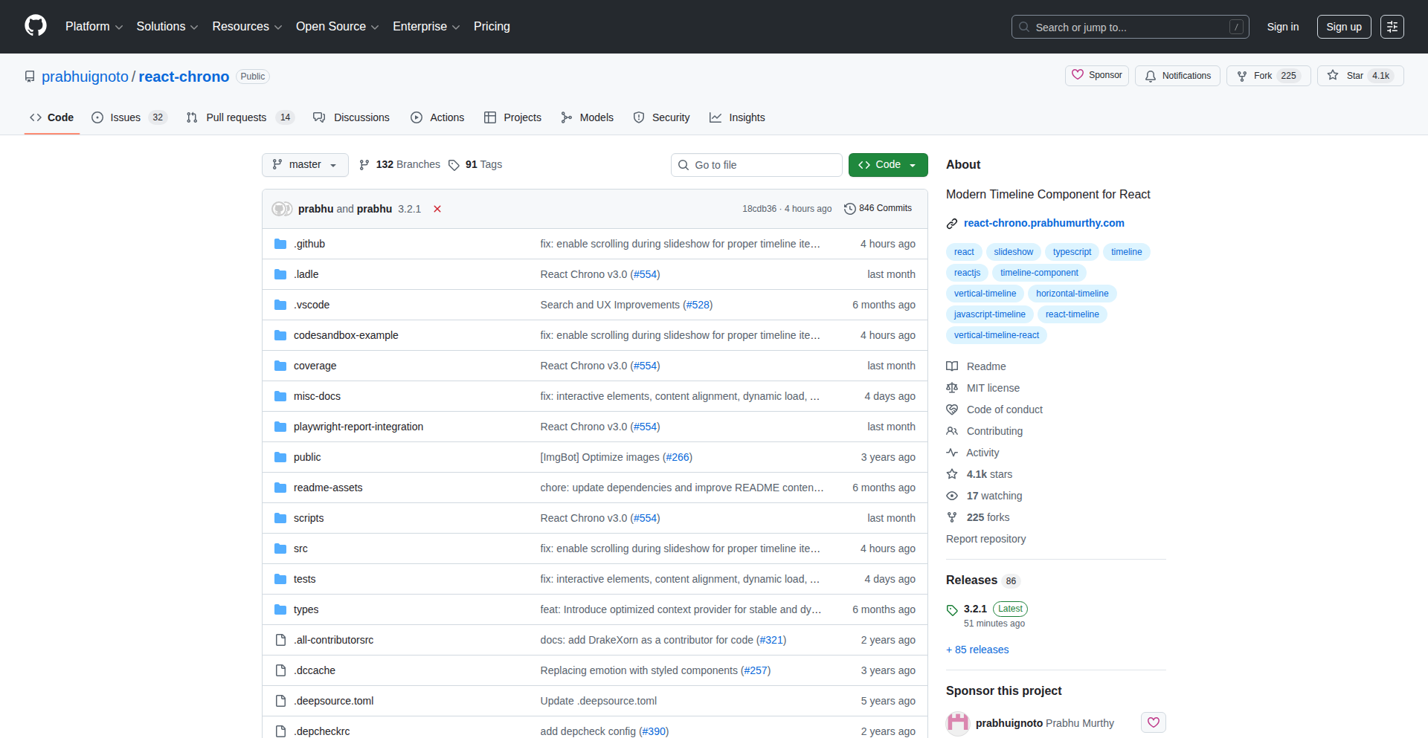Image resolution: width=1428 pixels, height=738 pixels.
Task: Click the prabhuignoto profile avatar
Action: pyautogui.click(x=957, y=722)
